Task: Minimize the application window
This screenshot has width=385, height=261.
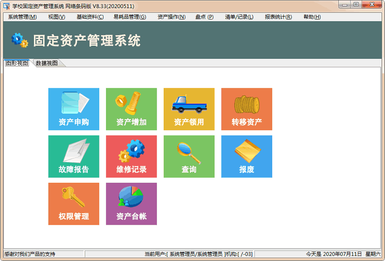Action: [344, 4]
